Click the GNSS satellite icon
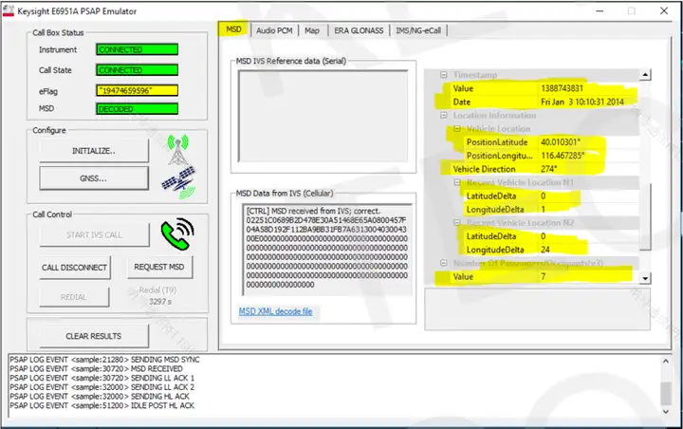Viewport: 683px width, 429px height. (x=179, y=182)
